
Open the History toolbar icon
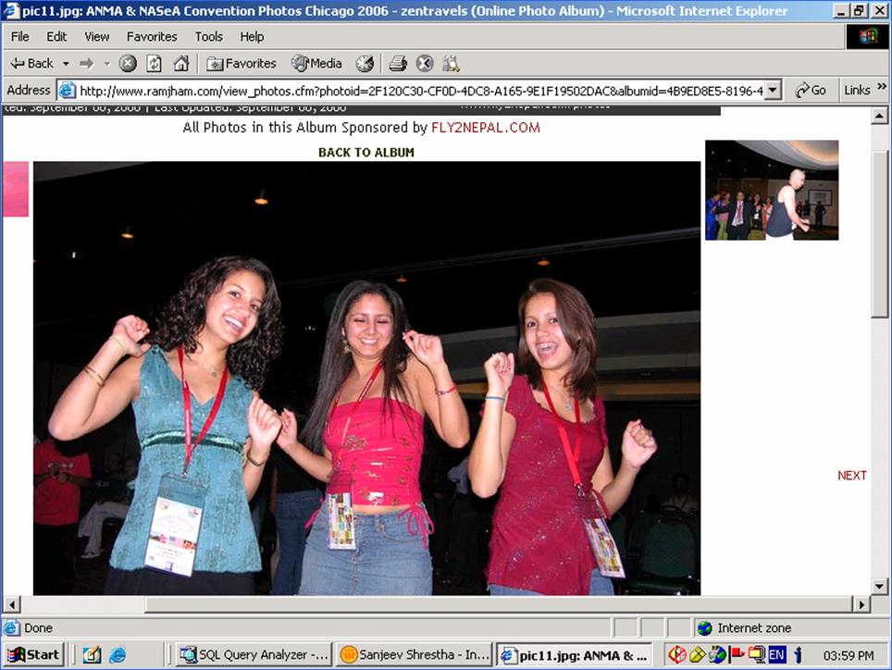[x=365, y=63]
